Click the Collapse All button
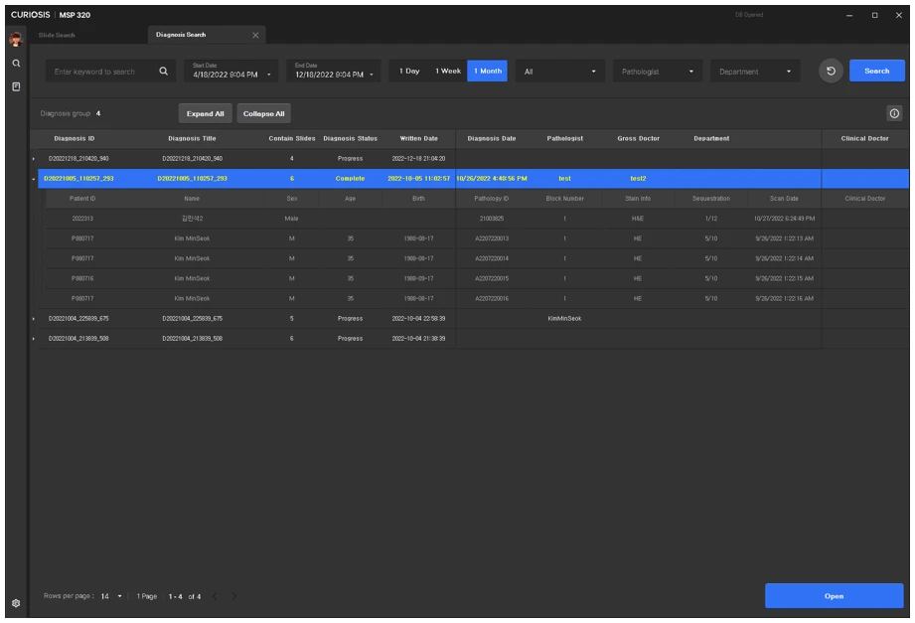Viewport: 915px width, 623px height. point(263,114)
